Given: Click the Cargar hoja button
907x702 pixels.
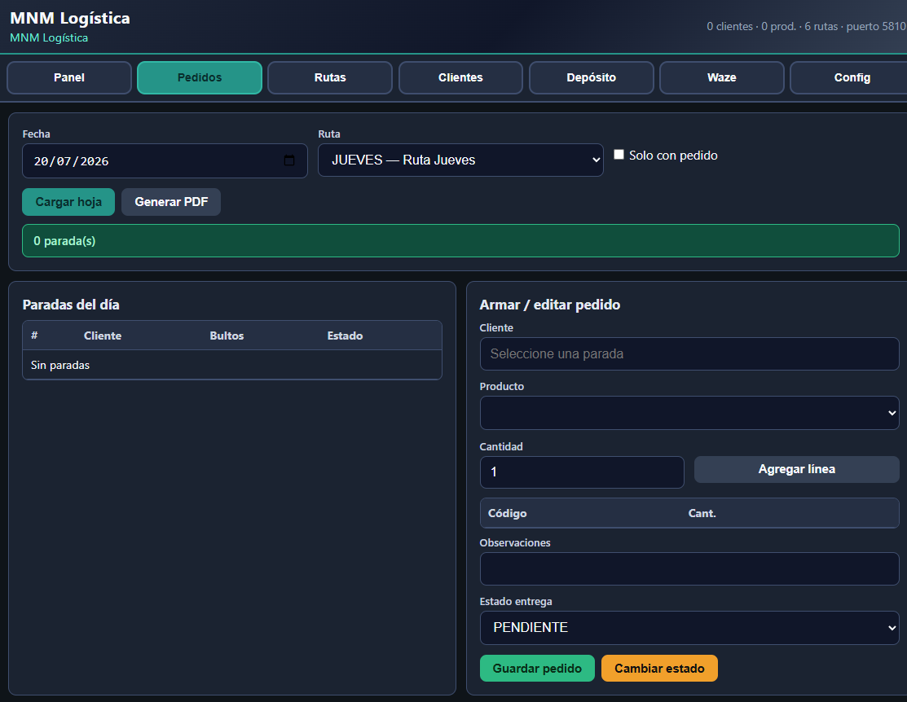Looking at the screenshot, I should (x=68, y=202).
